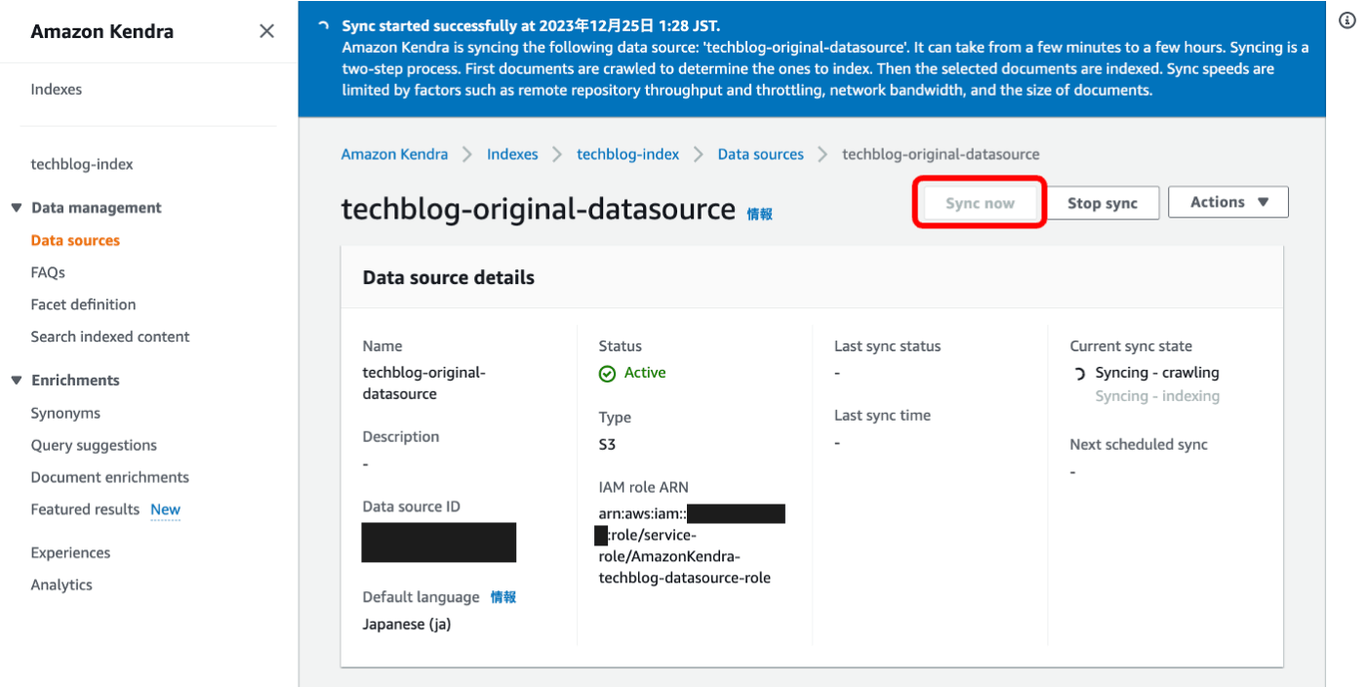The image size is (1366, 687).
Task: Click the Japanese (ja) language value
Action: pos(407,625)
